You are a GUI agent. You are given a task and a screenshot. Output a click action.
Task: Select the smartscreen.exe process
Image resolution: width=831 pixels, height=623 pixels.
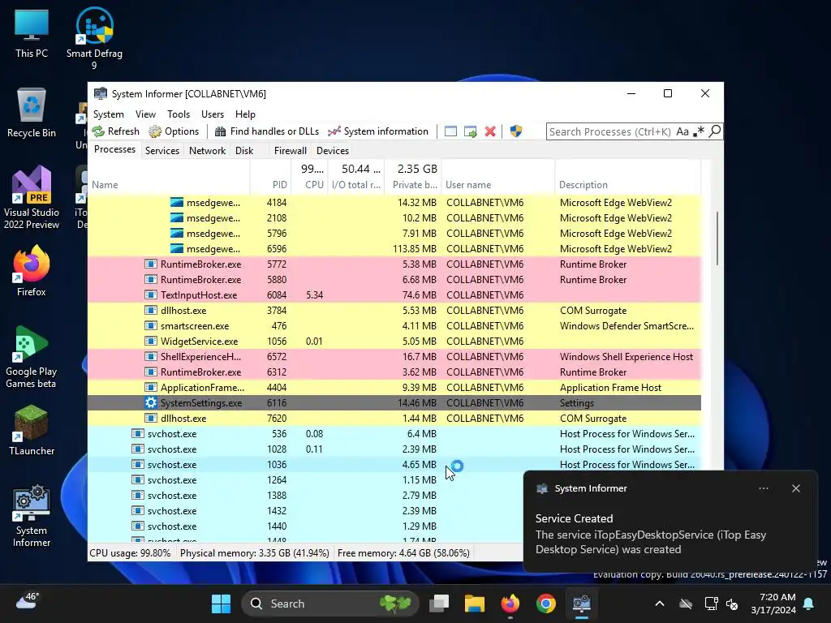point(394,326)
